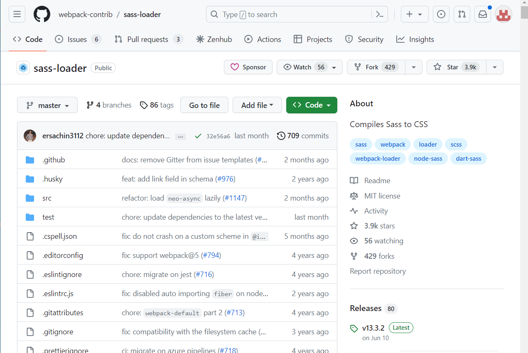
Task: Open the v13.3.2 latest release
Action: (373, 328)
